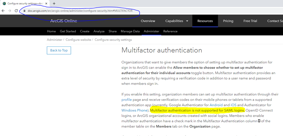Select the Configure security settings browser tab
The width and height of the screenshot is (283, 136).
pos(25,3)
